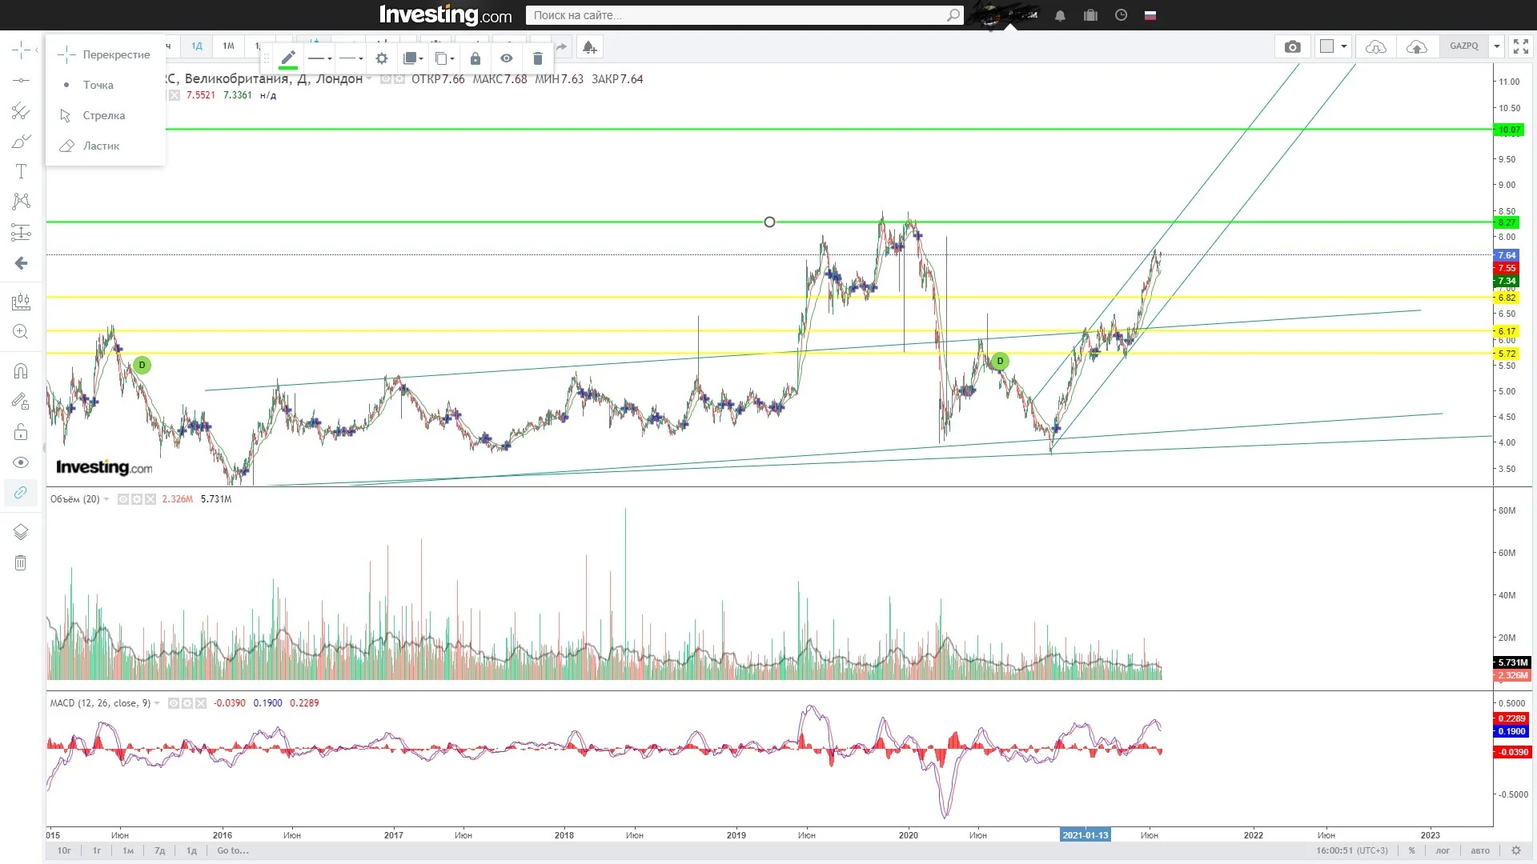The width and height of the screenshot is (1537, 864).
Task: Toggle magnet mode in sidebar
Action: pyautogui.click(x=21, y=371)
